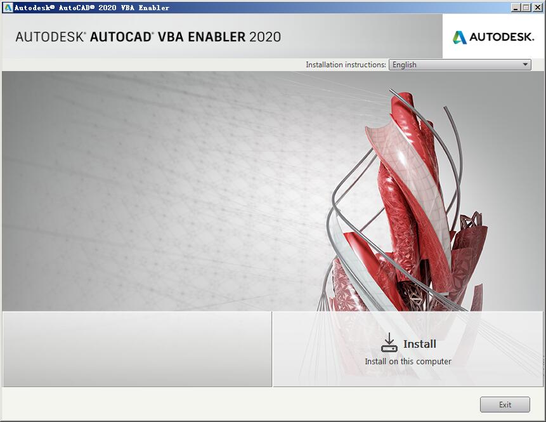
Task: Click the Installation instructions label
Action: (x=344, y=64)
